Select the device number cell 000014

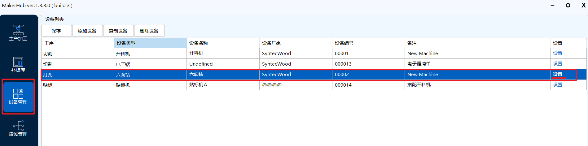pyautogui.click(x=343, y=85)
